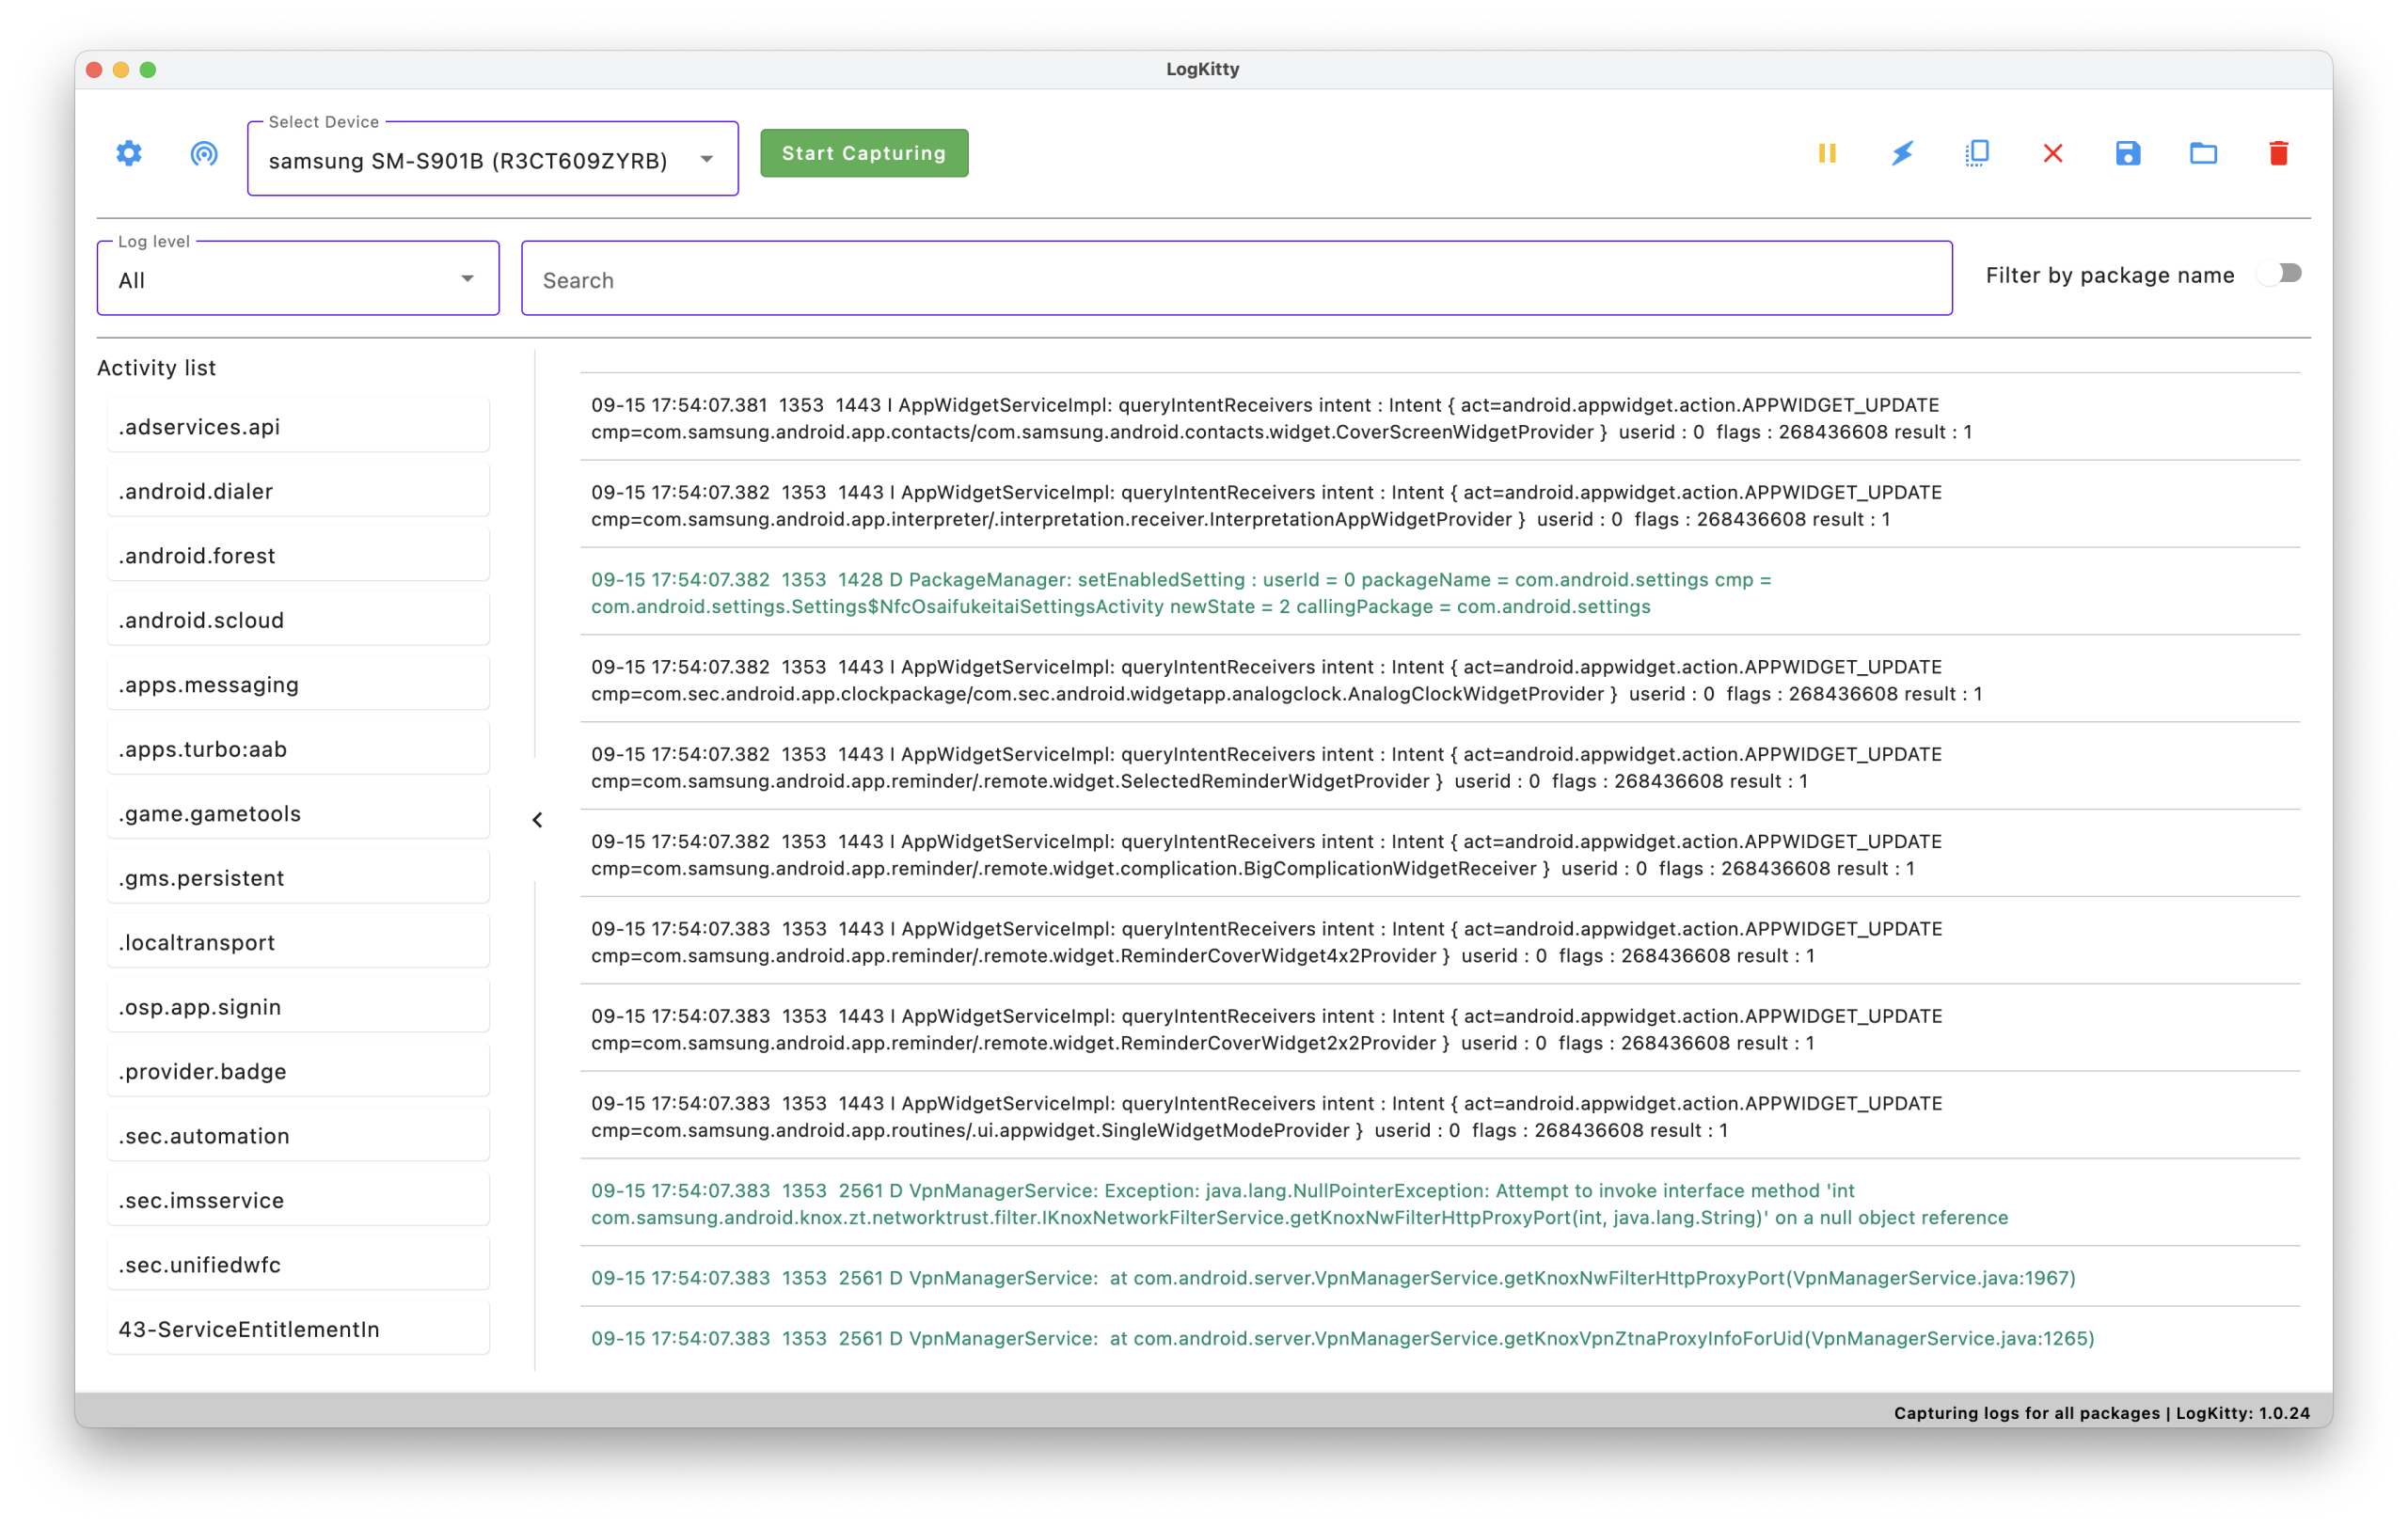Click the wireless connection icon
This screenshot has width=2408, height=1527.
coord(204,153)
